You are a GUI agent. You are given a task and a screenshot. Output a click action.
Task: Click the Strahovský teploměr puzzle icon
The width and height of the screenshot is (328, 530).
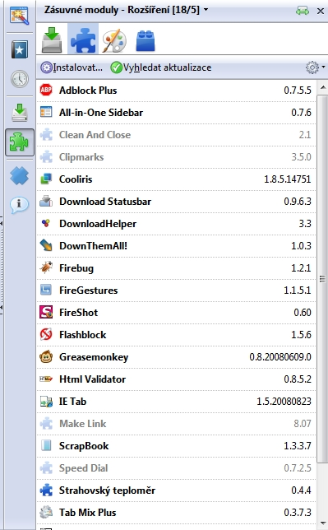pos(46,490)
